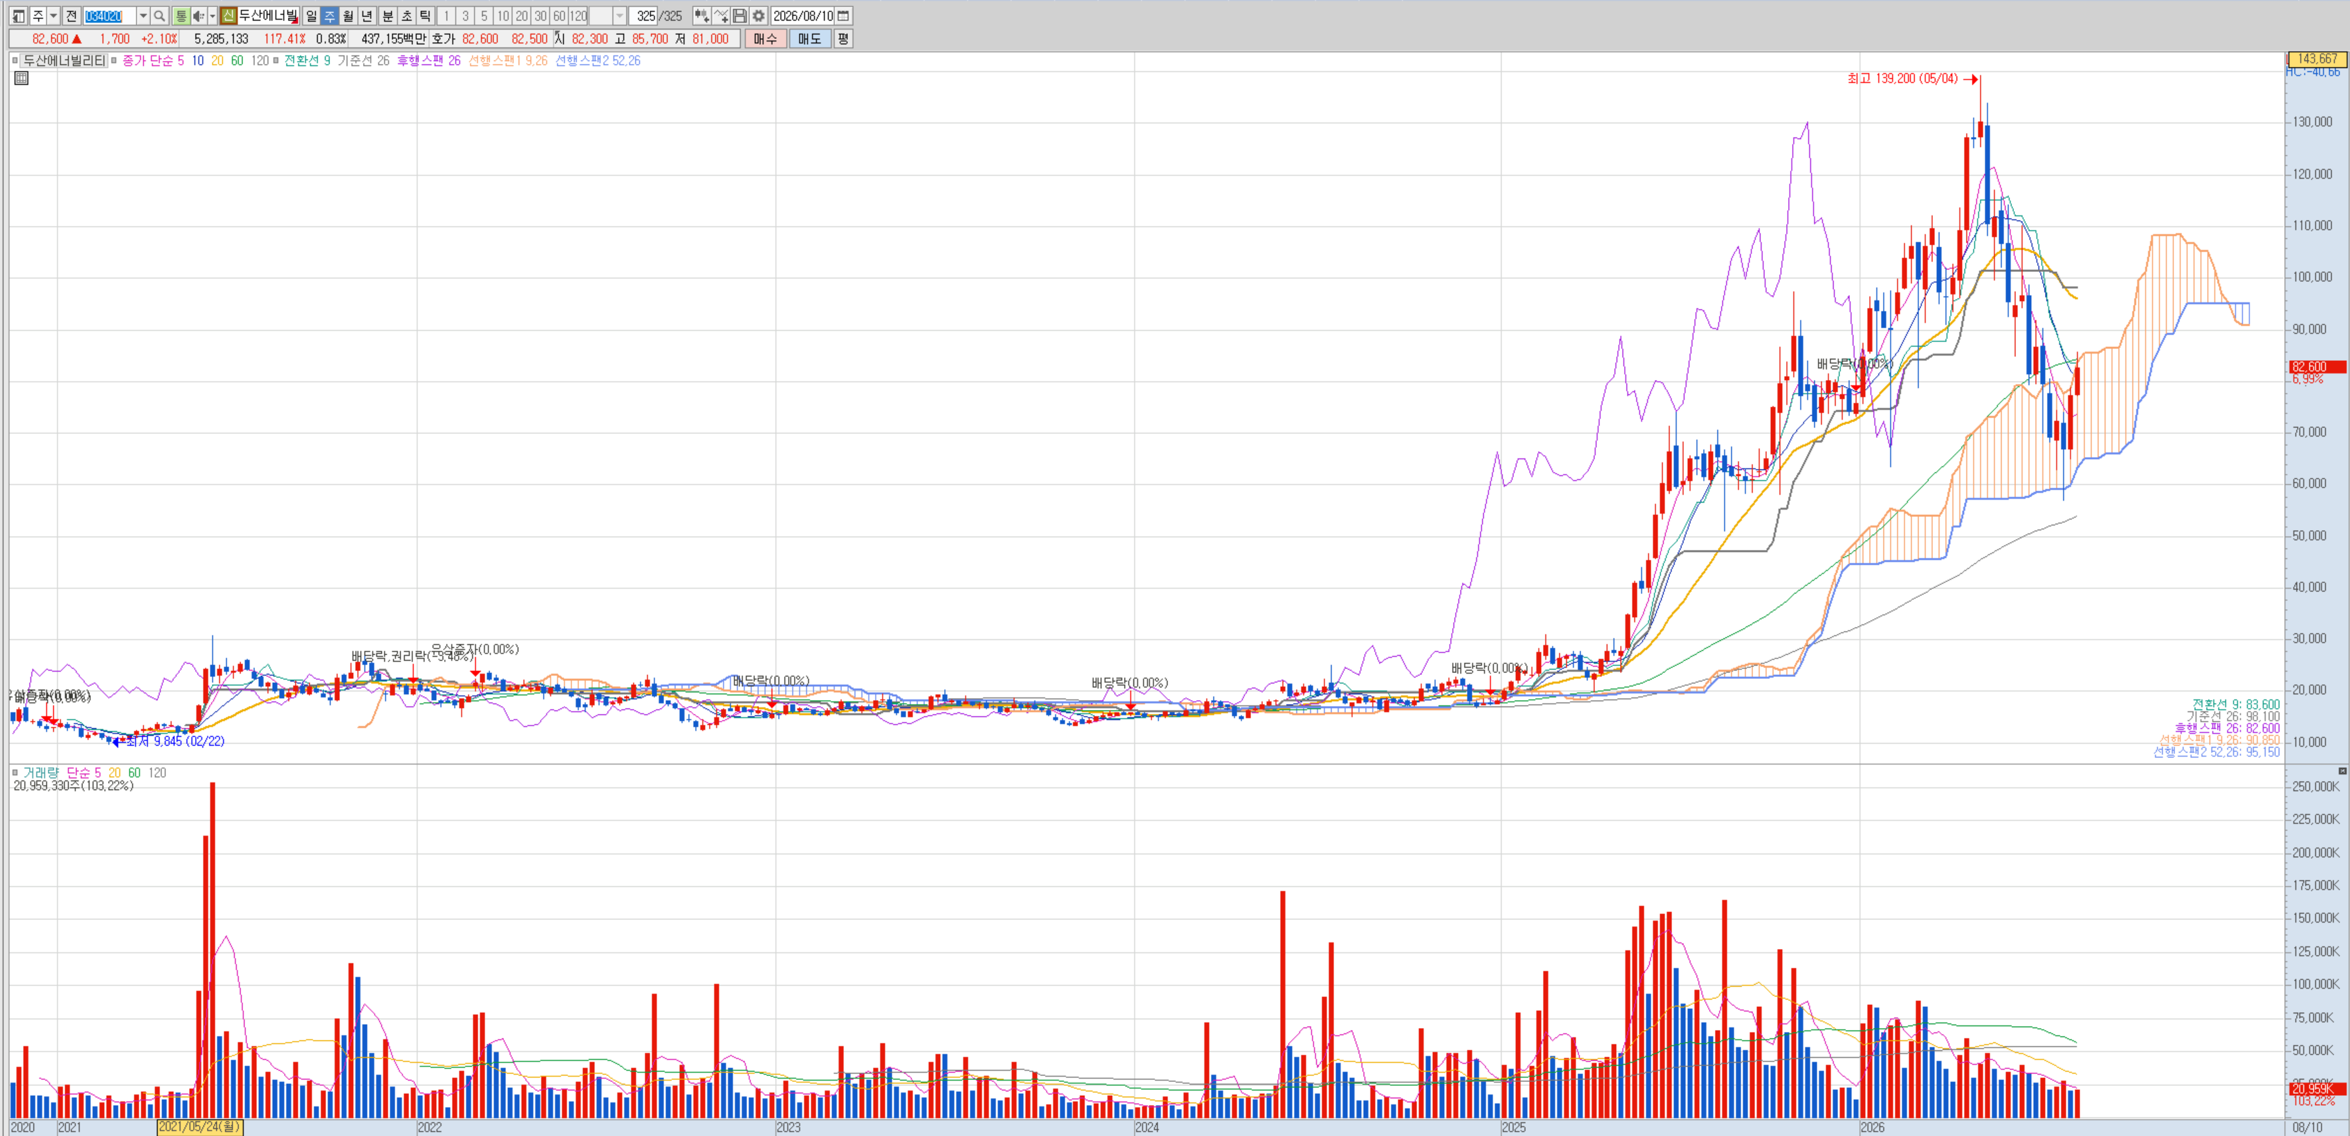Click the brown 신 badge icon
The image size is (2350, 1136).
click(228, 16)
